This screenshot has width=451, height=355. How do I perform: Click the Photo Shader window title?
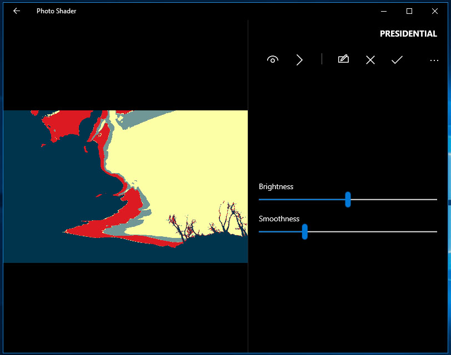(57, 11)
